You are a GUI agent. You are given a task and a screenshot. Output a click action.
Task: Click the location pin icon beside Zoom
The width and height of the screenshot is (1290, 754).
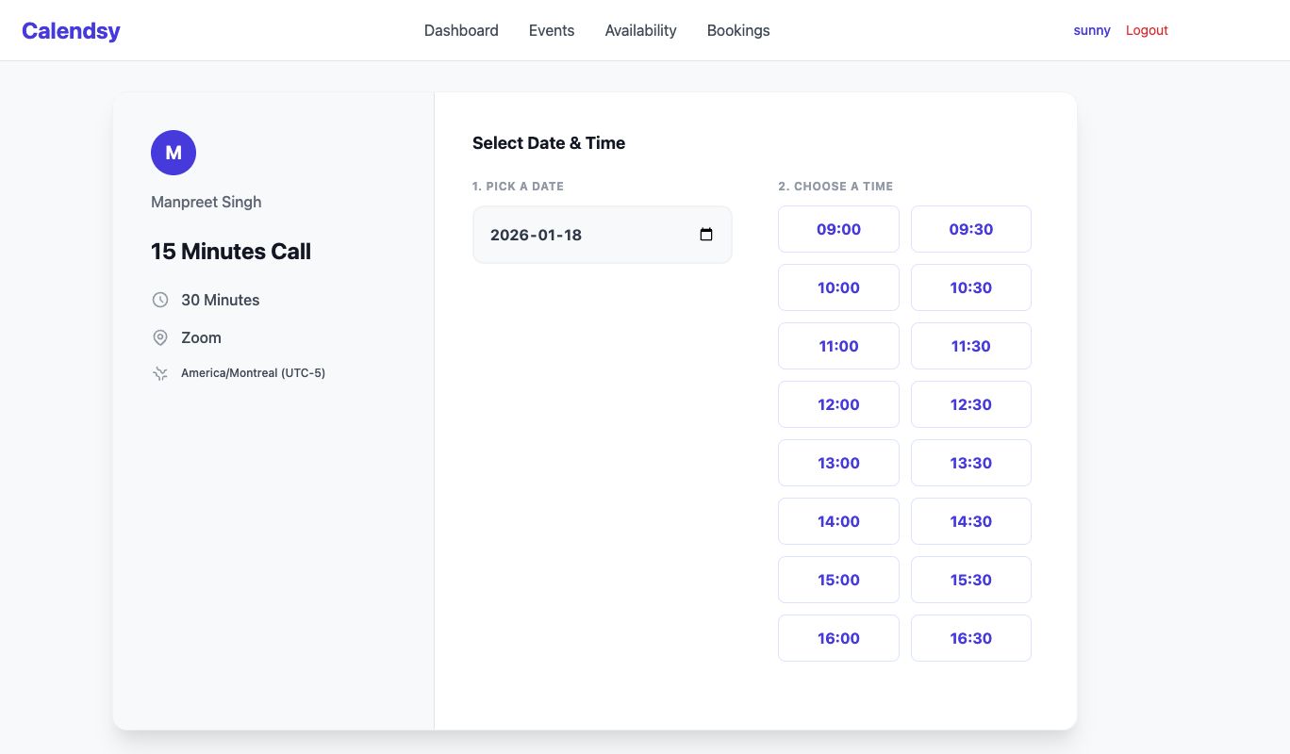[160, 337]
